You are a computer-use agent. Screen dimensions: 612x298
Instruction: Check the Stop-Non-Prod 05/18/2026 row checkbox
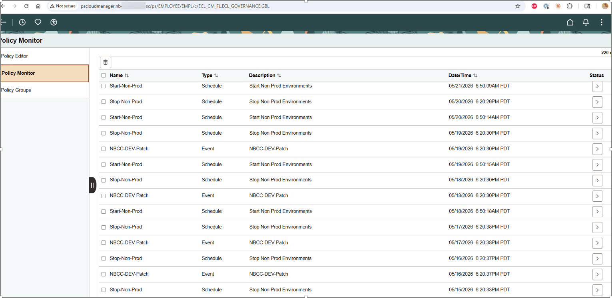(104, 180)
